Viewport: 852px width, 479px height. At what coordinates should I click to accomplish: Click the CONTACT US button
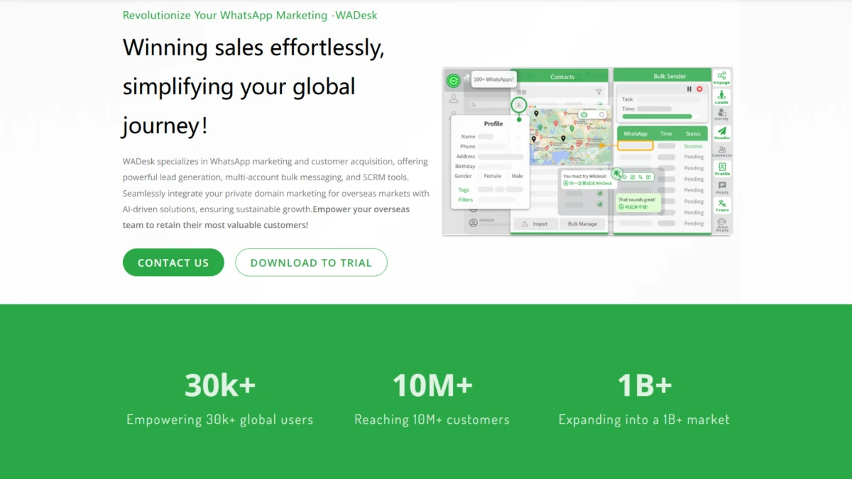[173, 263]
